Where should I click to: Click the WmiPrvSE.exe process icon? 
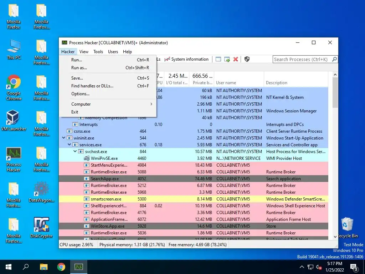point(87,158)
